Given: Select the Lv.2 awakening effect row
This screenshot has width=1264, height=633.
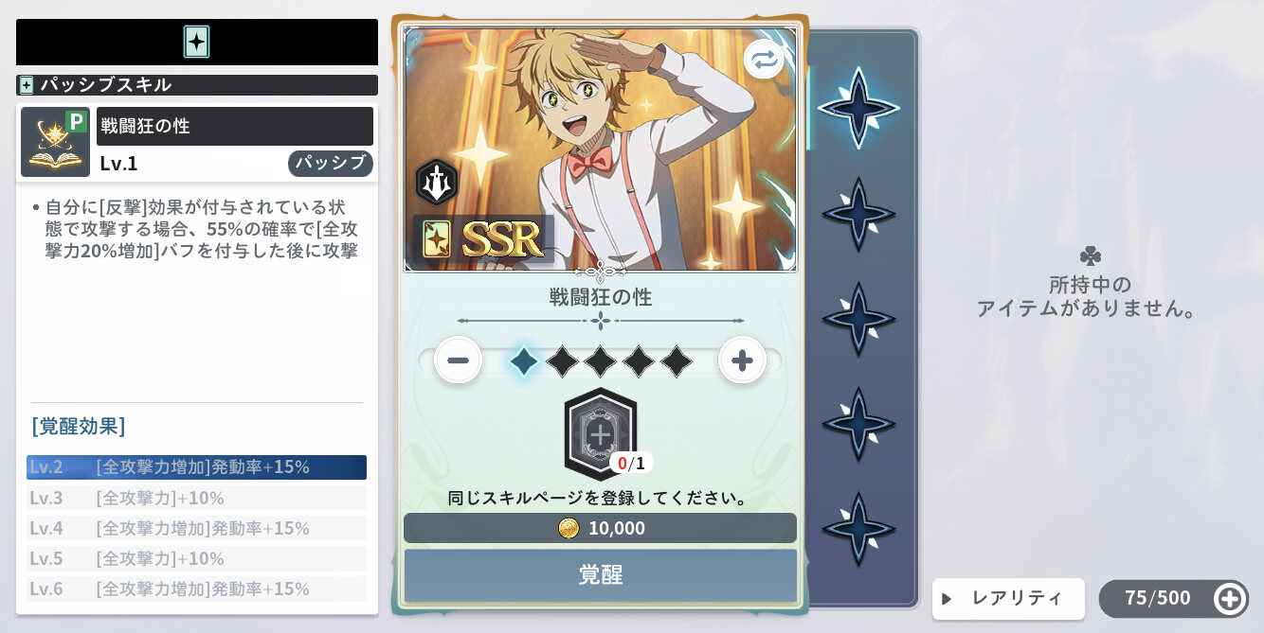Looking at the screenshot, I should coord(196,466).
